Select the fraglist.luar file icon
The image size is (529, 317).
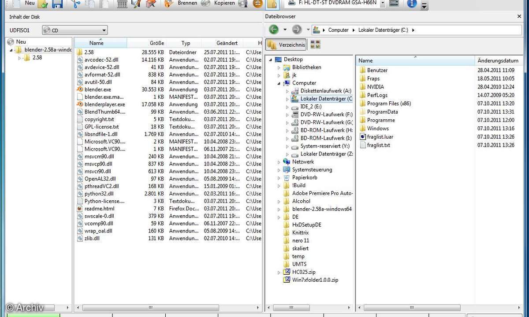tap(363, 137)
